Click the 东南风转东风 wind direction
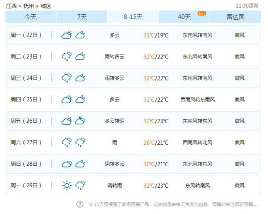The width and height of the screenshot is (268, 214). (197, 121)
